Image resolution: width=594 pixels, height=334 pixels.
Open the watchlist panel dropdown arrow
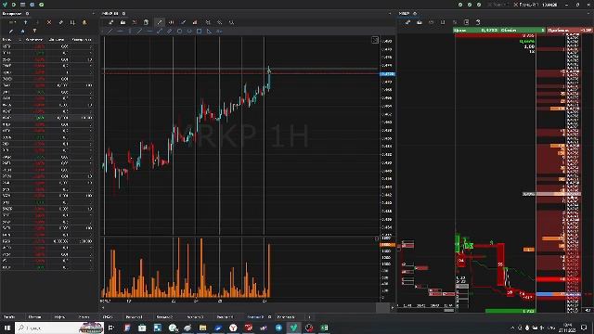click(94, 14)
